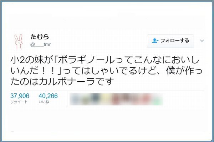Click the リツイート label
Viewport: 214px width, 142px height.
[19, 102]
